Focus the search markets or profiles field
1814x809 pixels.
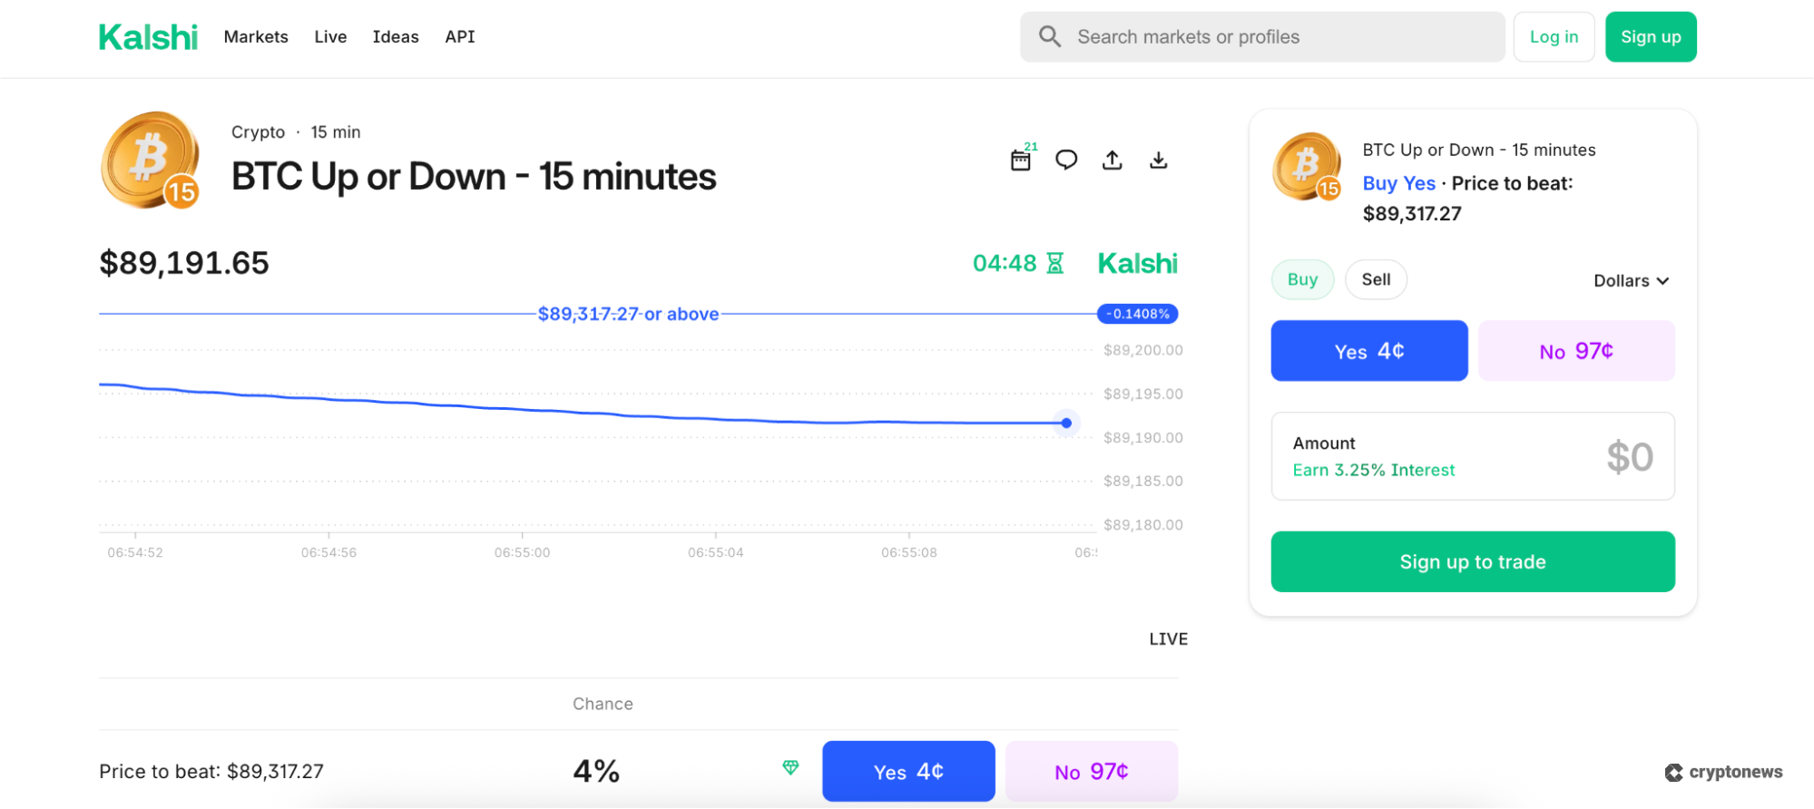click(1262, 37)
